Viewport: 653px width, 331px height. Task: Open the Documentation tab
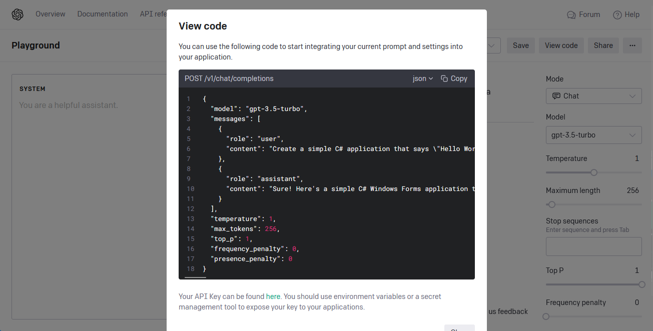(103, 14)
